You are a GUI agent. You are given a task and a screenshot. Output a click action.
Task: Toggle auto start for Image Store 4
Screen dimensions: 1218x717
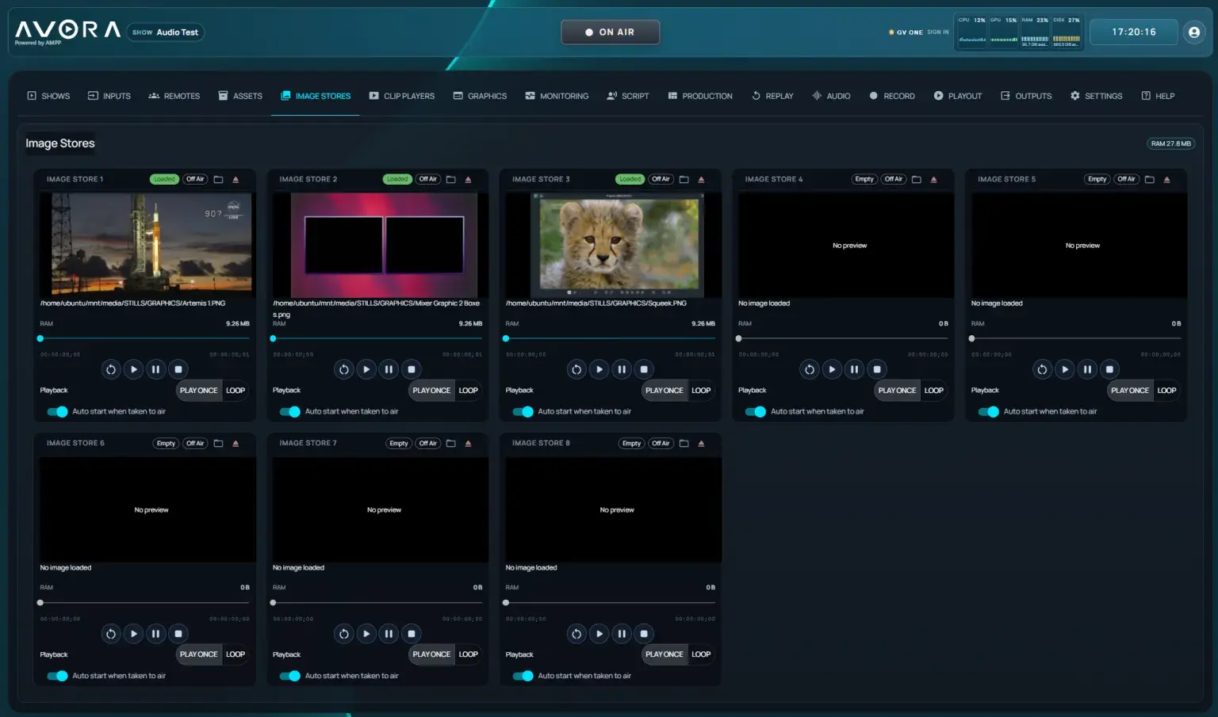pos(756,412)
